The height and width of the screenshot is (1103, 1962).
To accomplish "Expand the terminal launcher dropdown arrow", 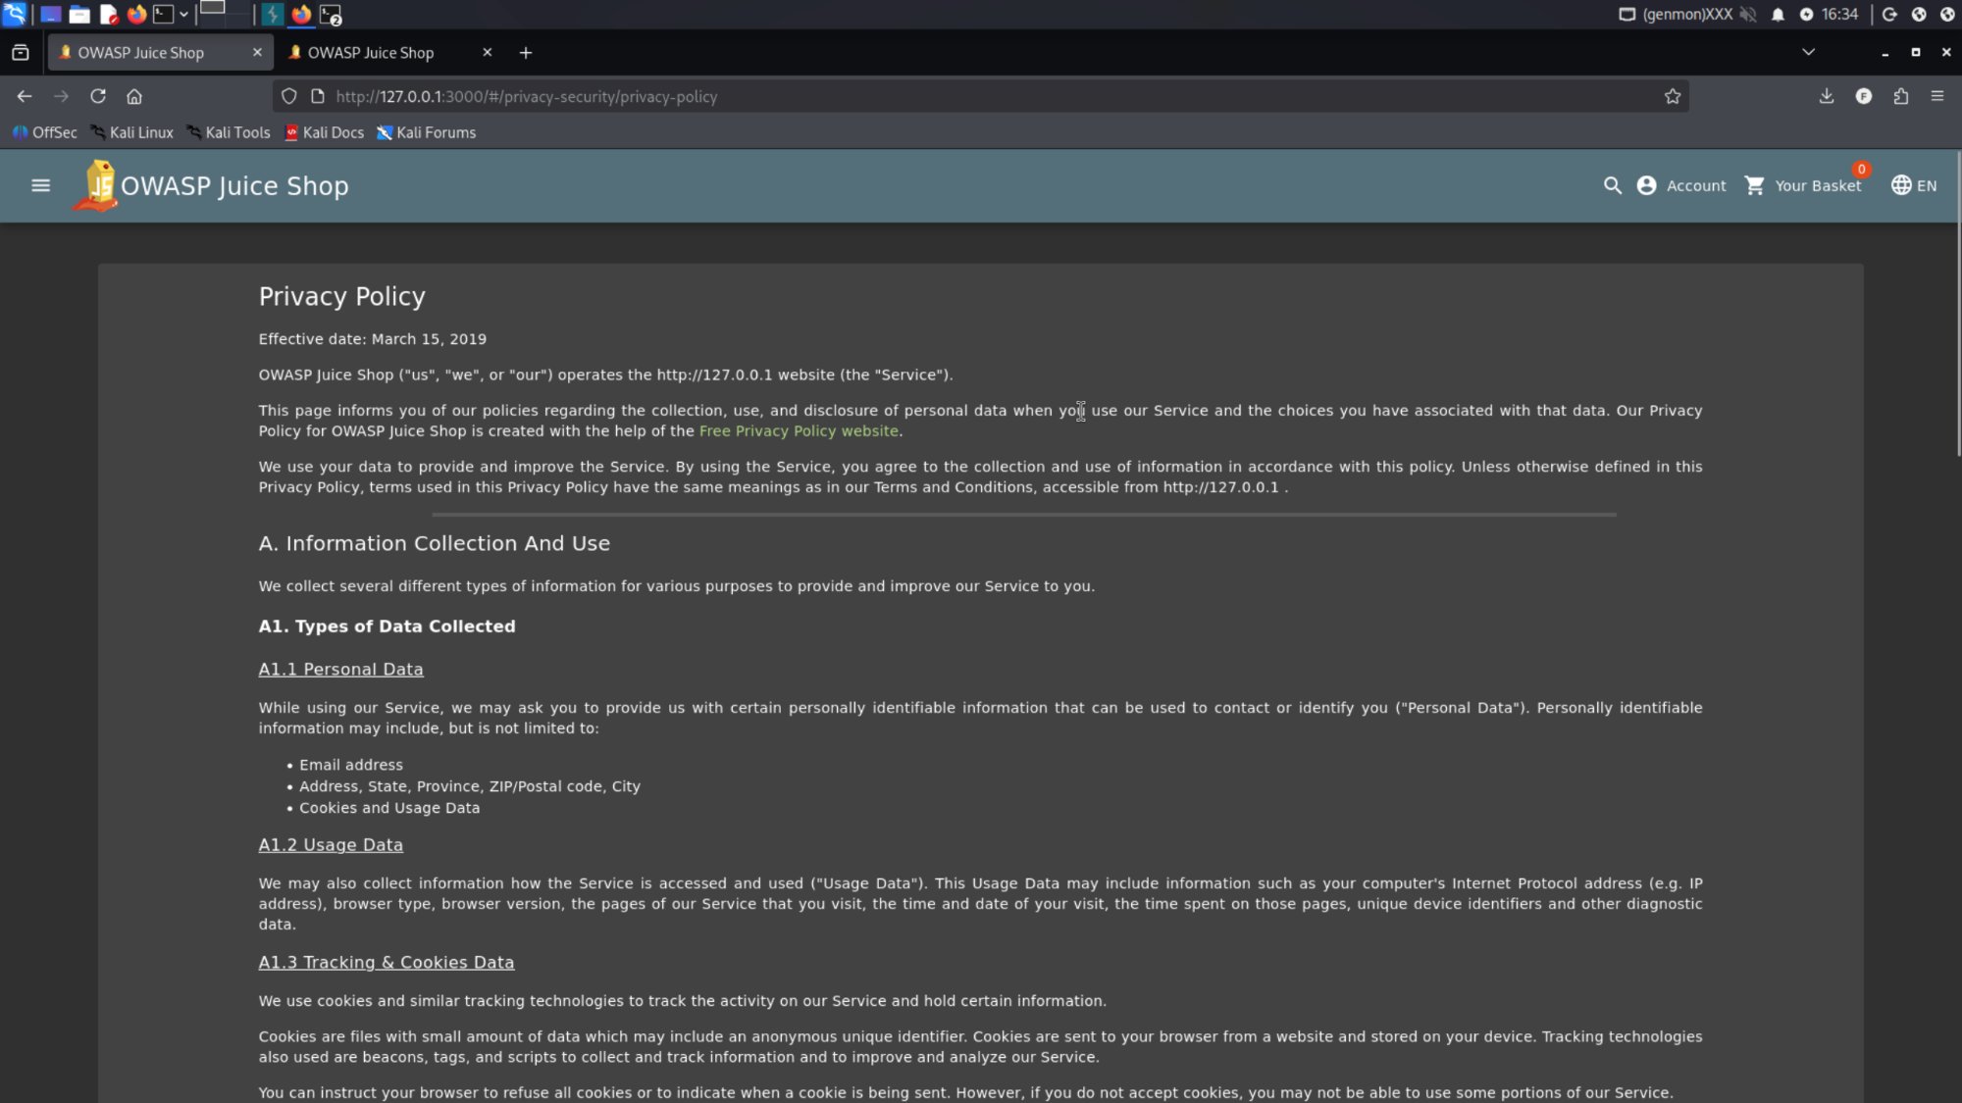I will tap(183, 14).
